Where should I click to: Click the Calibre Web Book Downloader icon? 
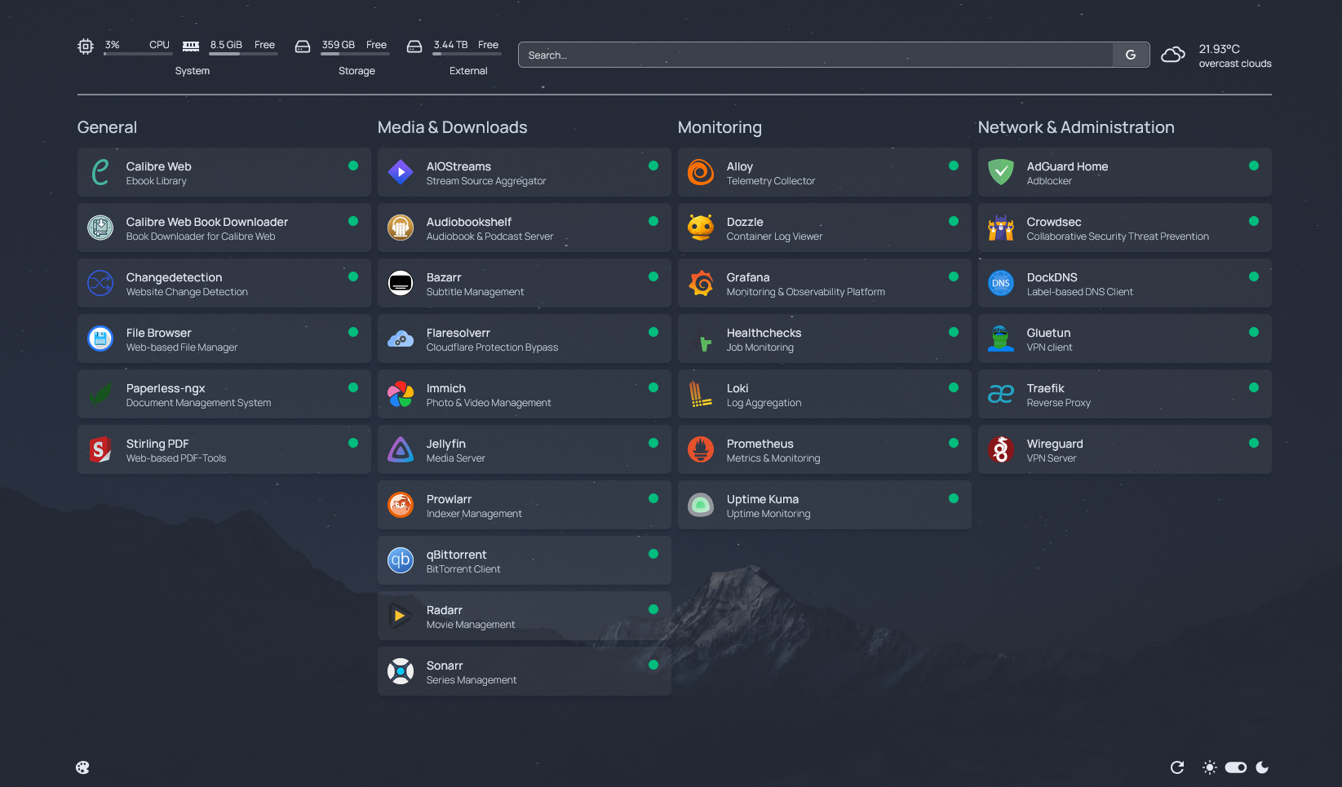coord(100,228)
